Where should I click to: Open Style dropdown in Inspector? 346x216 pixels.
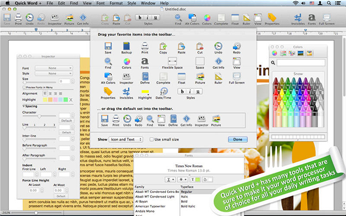pos(54,73)
